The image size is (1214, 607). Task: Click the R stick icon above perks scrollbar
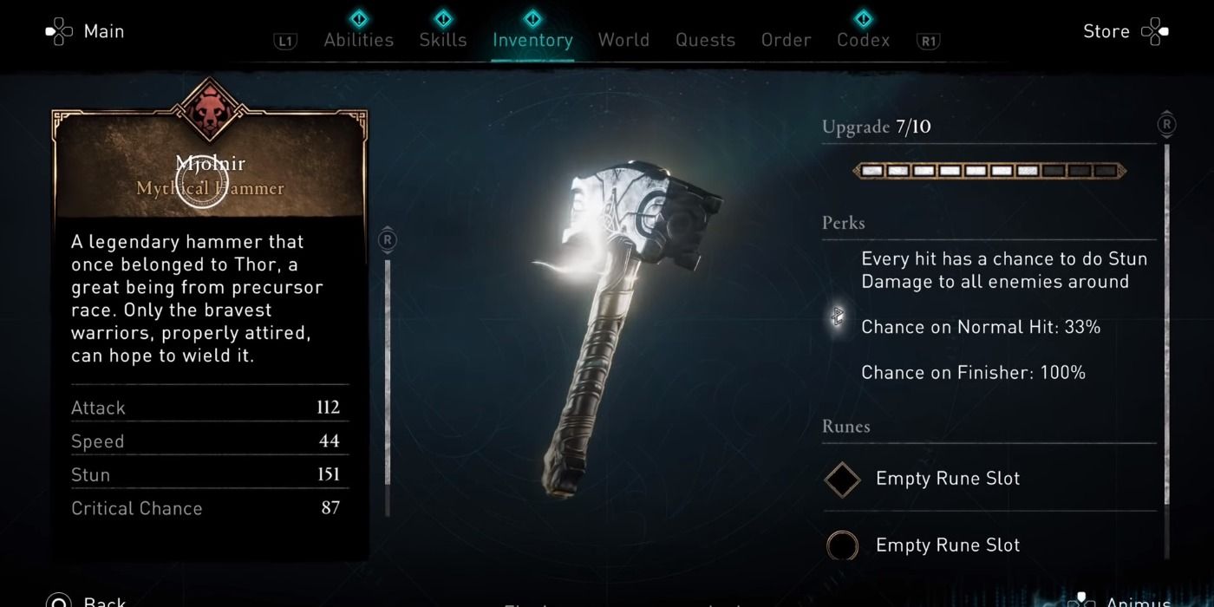[x=1167, y=124]
